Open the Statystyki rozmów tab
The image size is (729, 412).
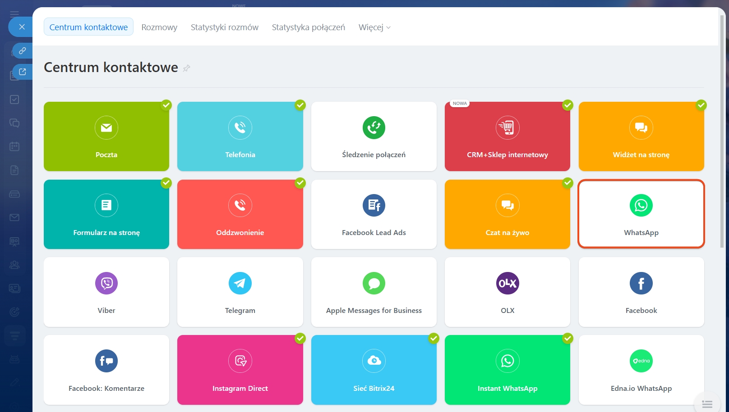(x=224, y=27)
